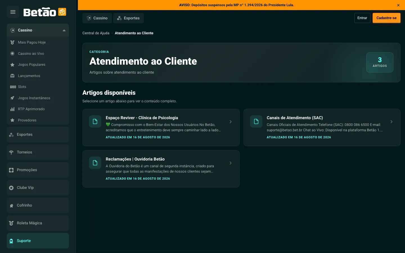405x253 pixels.
Task: Dismiss the orange AVISO banner
Action: point(398,5)
